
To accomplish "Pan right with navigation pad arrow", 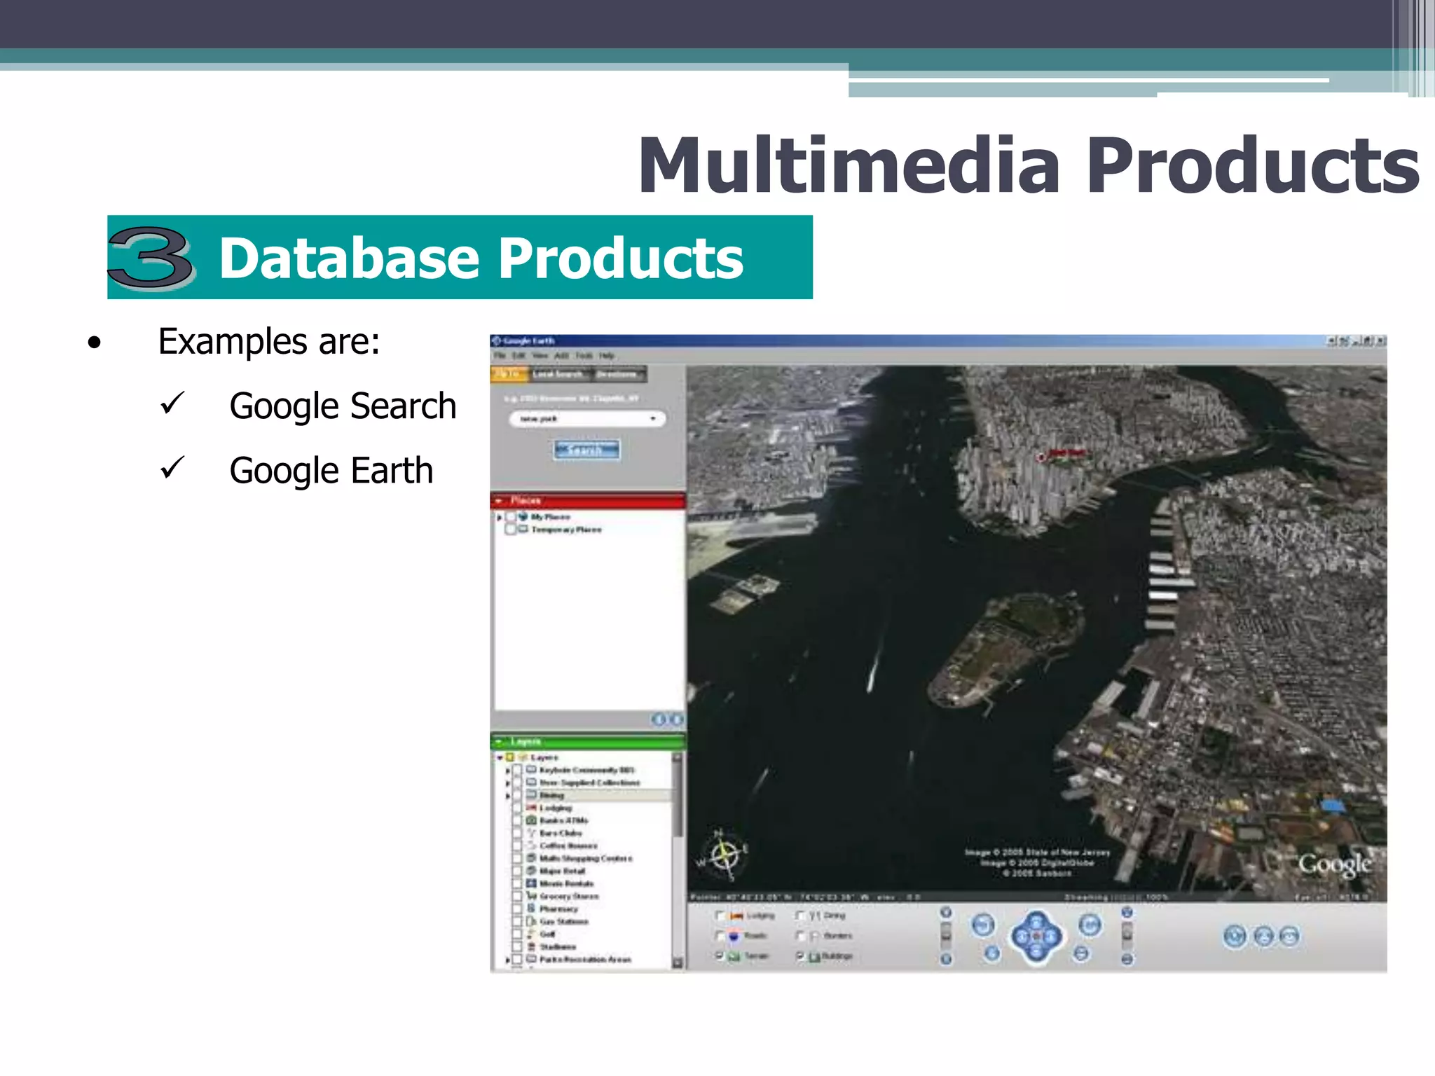I will [x=1052, y=937].
